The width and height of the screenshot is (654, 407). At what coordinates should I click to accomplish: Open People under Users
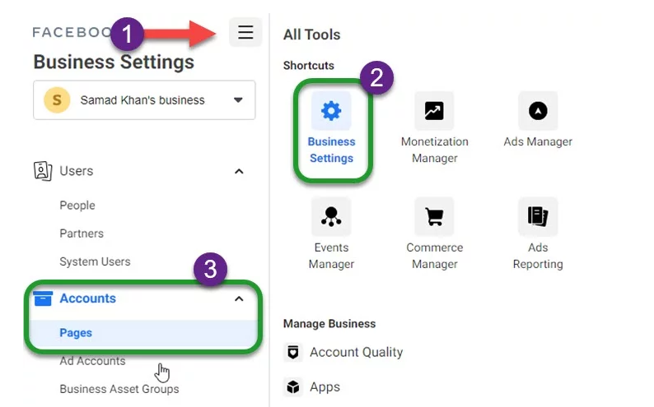pyautogui.click(x=77, y=206)
